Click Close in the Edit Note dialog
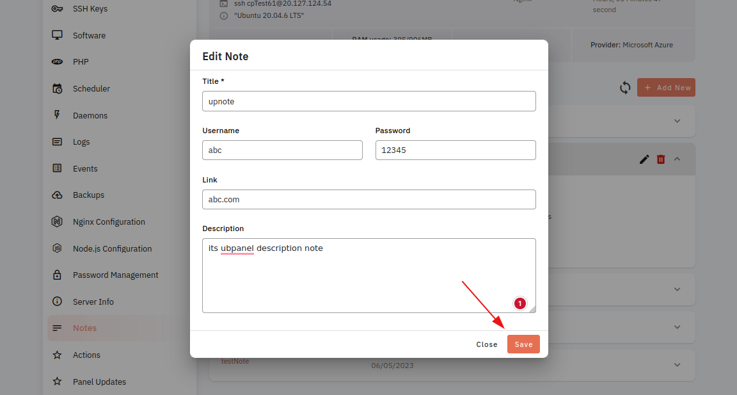 (486, 344)
